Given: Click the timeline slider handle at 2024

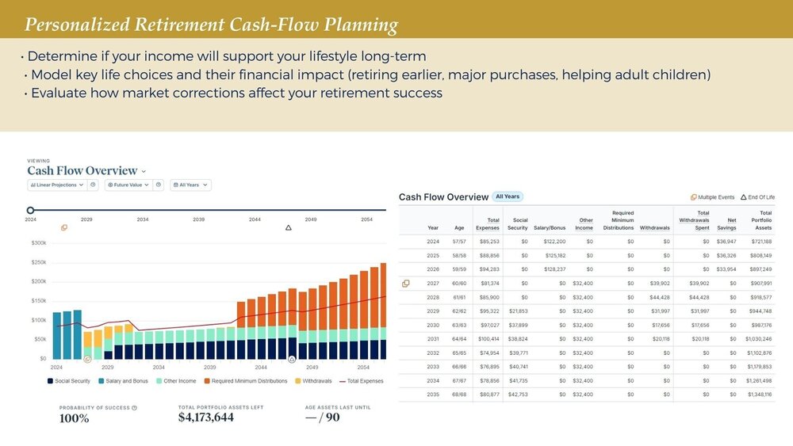Looking at the screenshot, I should point(30,210).
